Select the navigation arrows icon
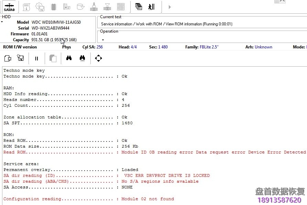 [x=98, y=58]
